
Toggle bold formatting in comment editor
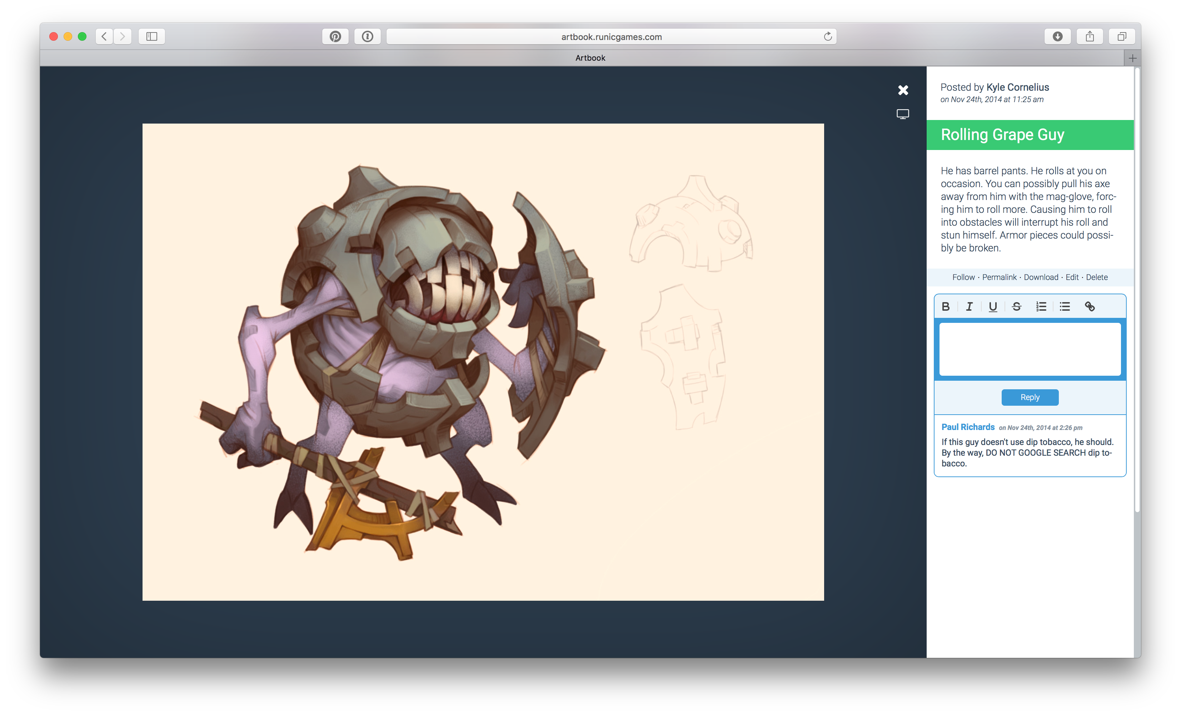[945, 307]
